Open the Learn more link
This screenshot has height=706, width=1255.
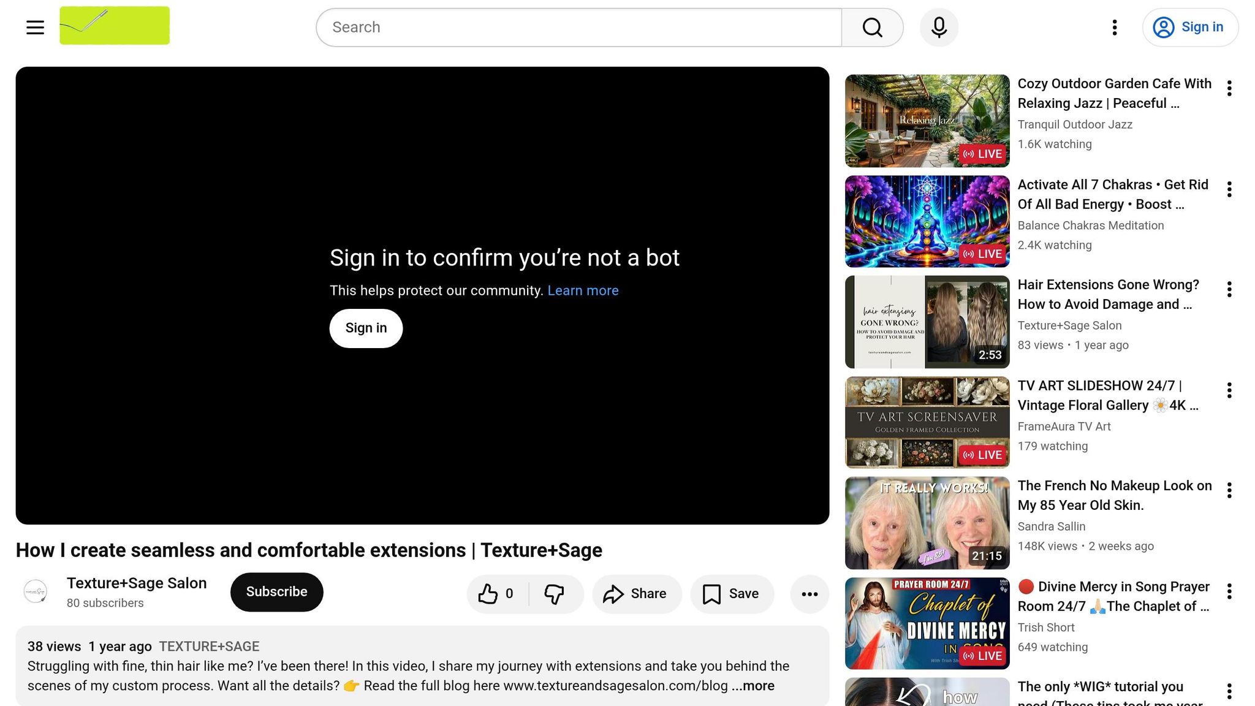[583, 290]
